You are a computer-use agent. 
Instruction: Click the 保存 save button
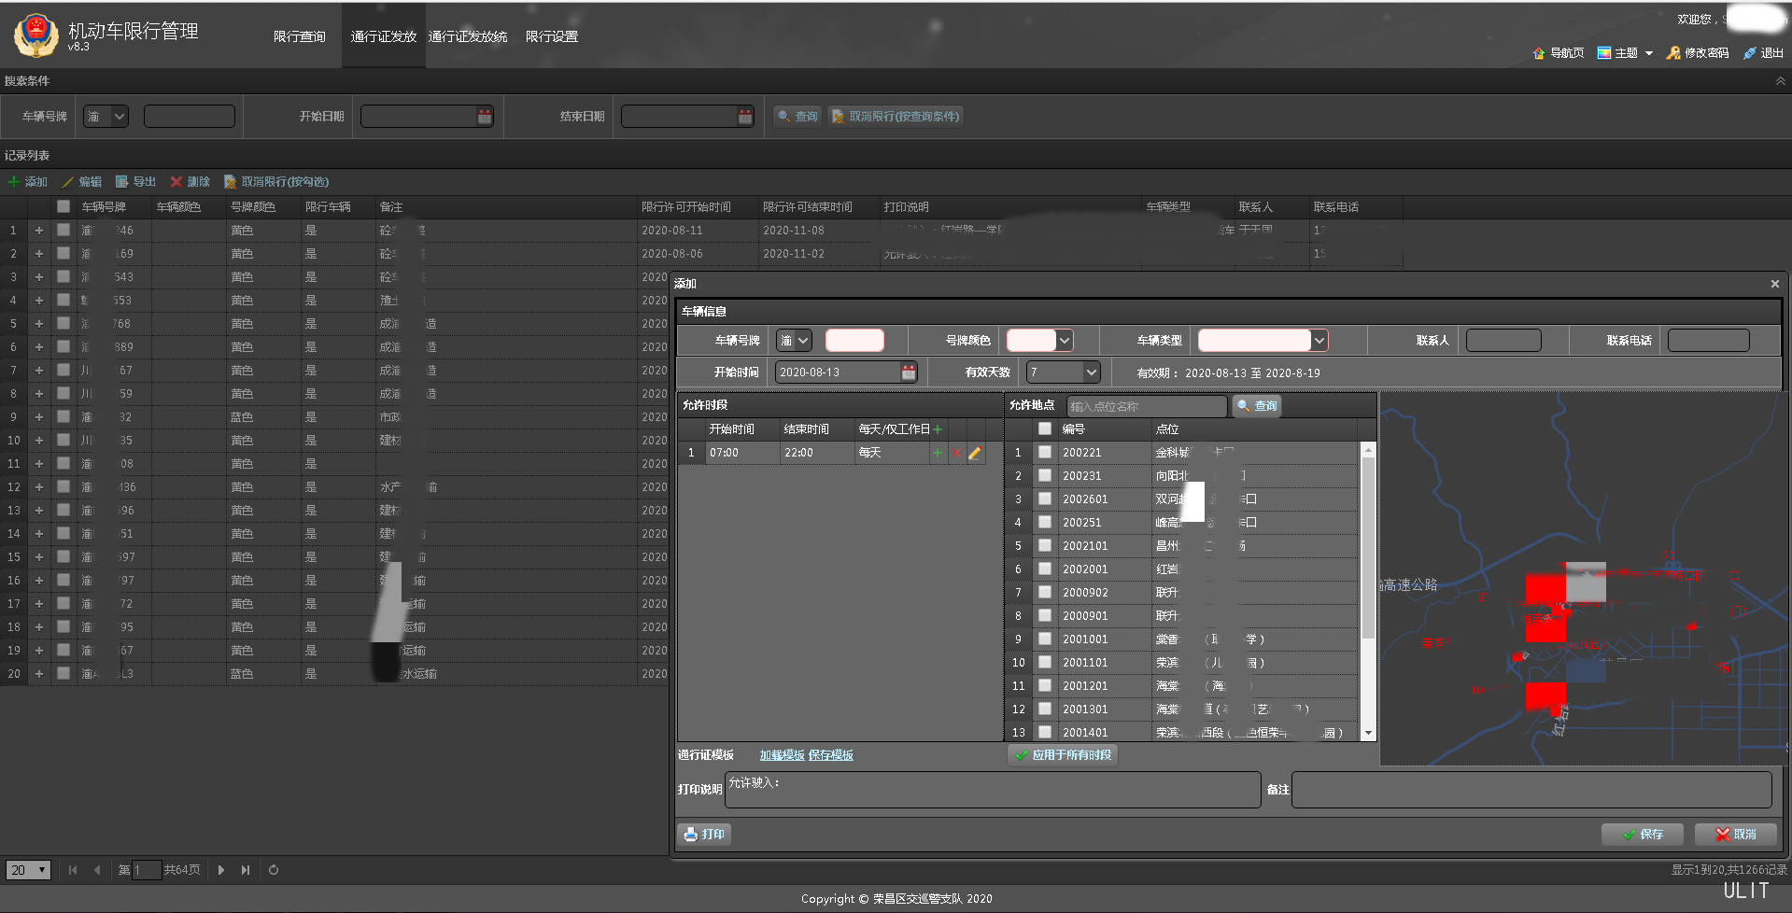coord(1642,835)
